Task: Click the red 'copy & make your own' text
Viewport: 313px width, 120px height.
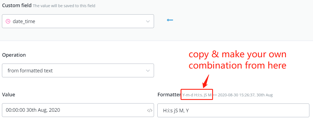Action: pos(237,54)
